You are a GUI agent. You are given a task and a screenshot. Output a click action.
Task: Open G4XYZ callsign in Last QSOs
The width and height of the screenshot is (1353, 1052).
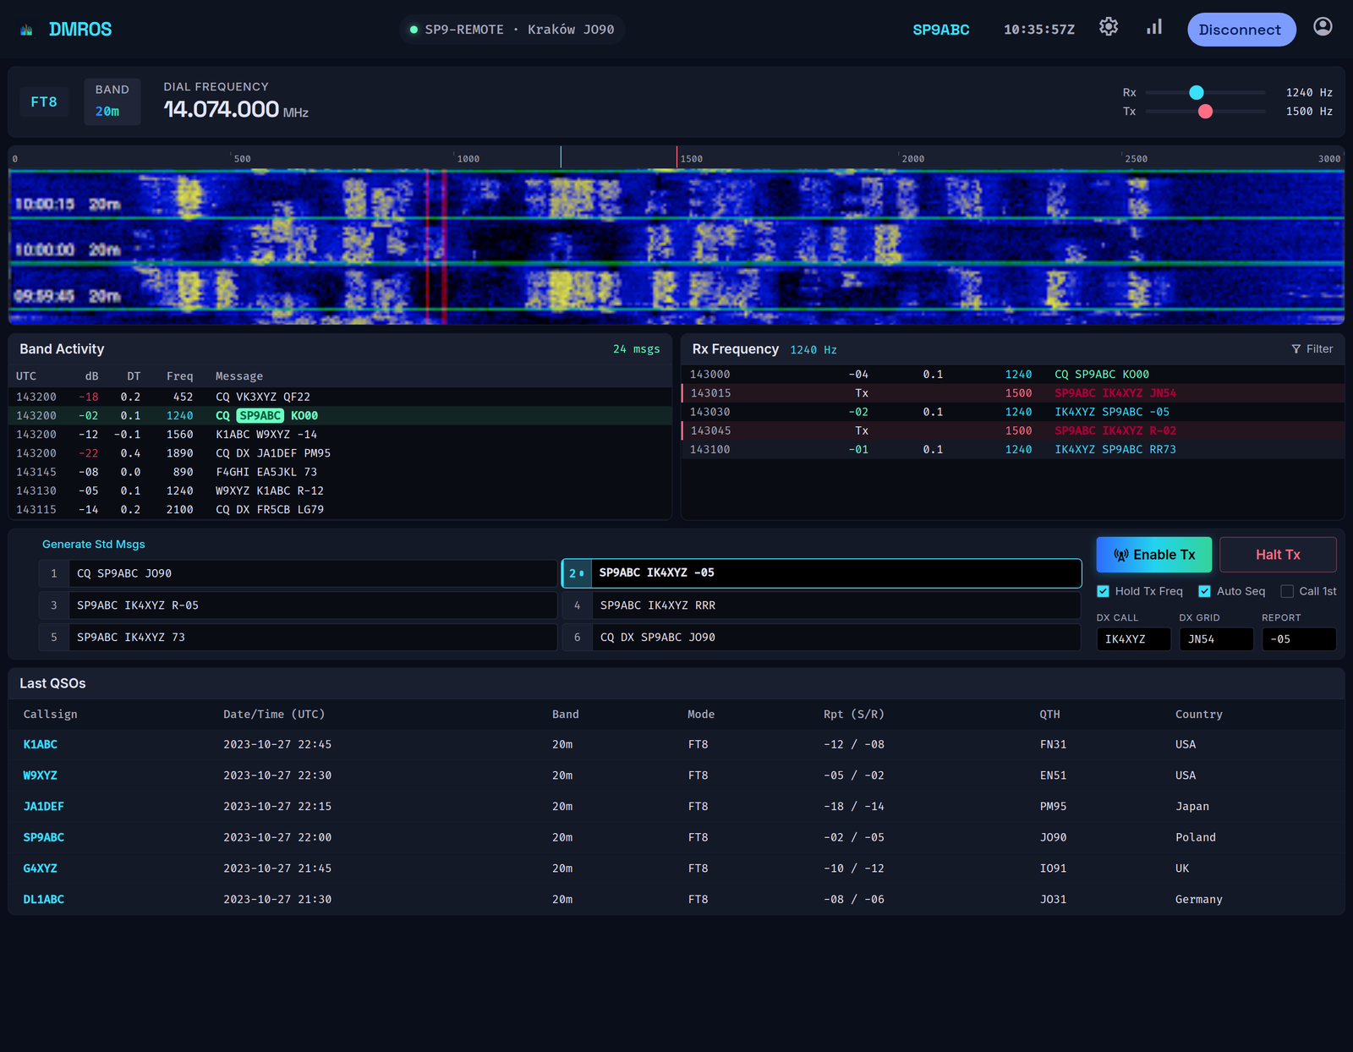[41, 868]
